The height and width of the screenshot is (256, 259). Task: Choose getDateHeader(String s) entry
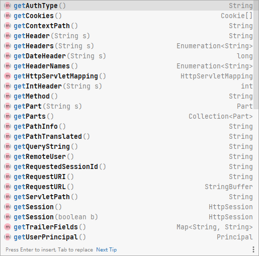(127, 56)
